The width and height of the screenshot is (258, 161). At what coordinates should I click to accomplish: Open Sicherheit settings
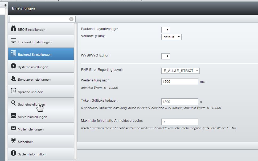point(41,141)
